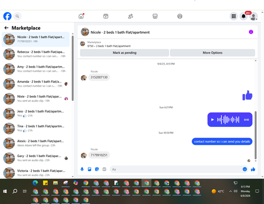This screenshot has height=204, width=264.
Task: Click the Aa message input field
Action: [x=176, y=169]
